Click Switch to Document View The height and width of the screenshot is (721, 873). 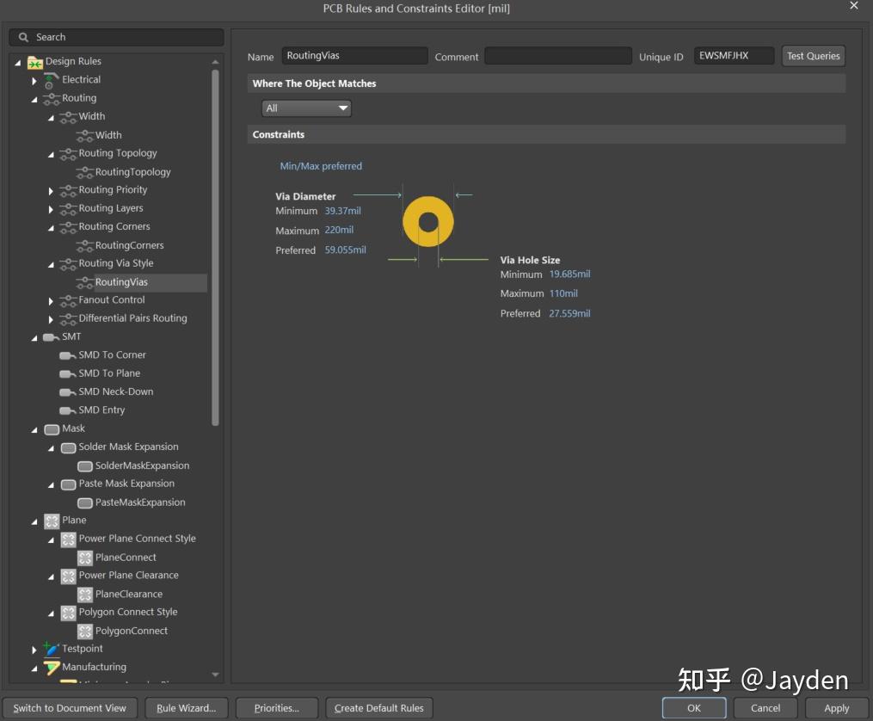(x=70, y=708)
